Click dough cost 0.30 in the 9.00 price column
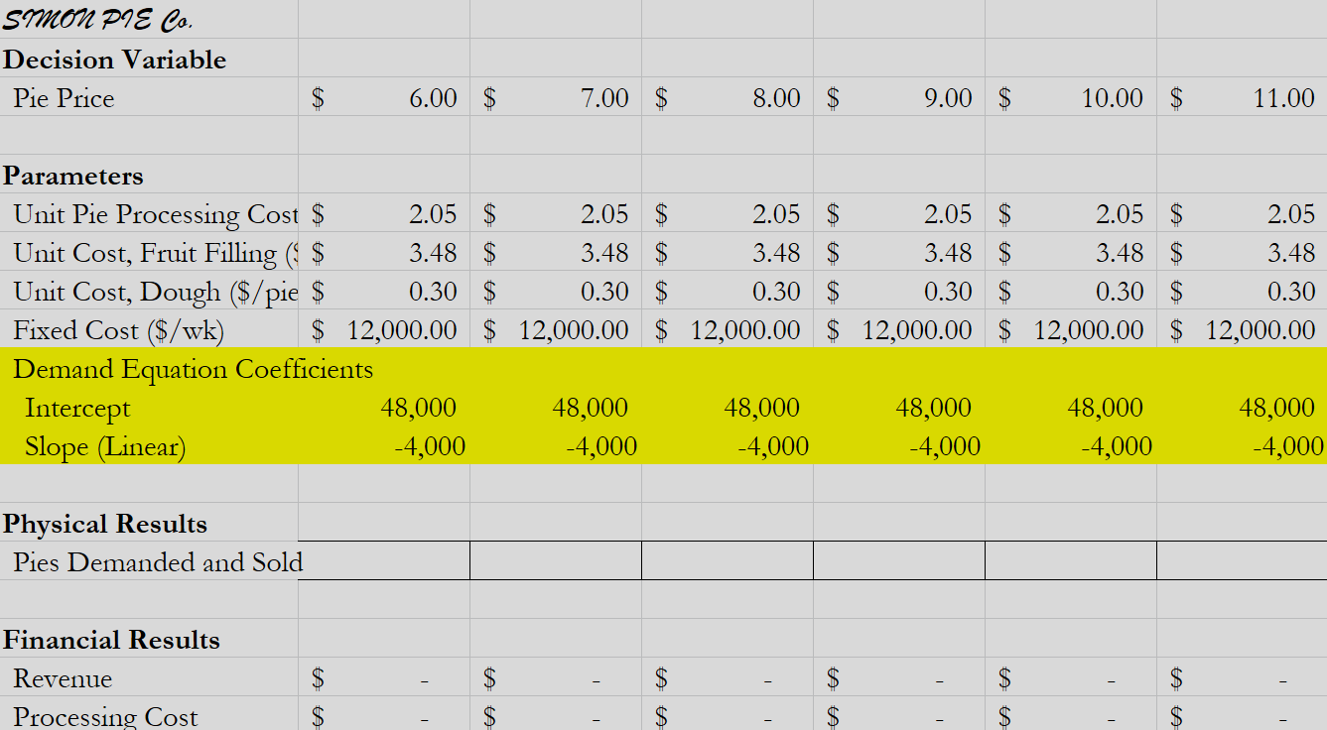This screenshot has width=1327, height=730. pyautogui.click(x=899, y=292)
